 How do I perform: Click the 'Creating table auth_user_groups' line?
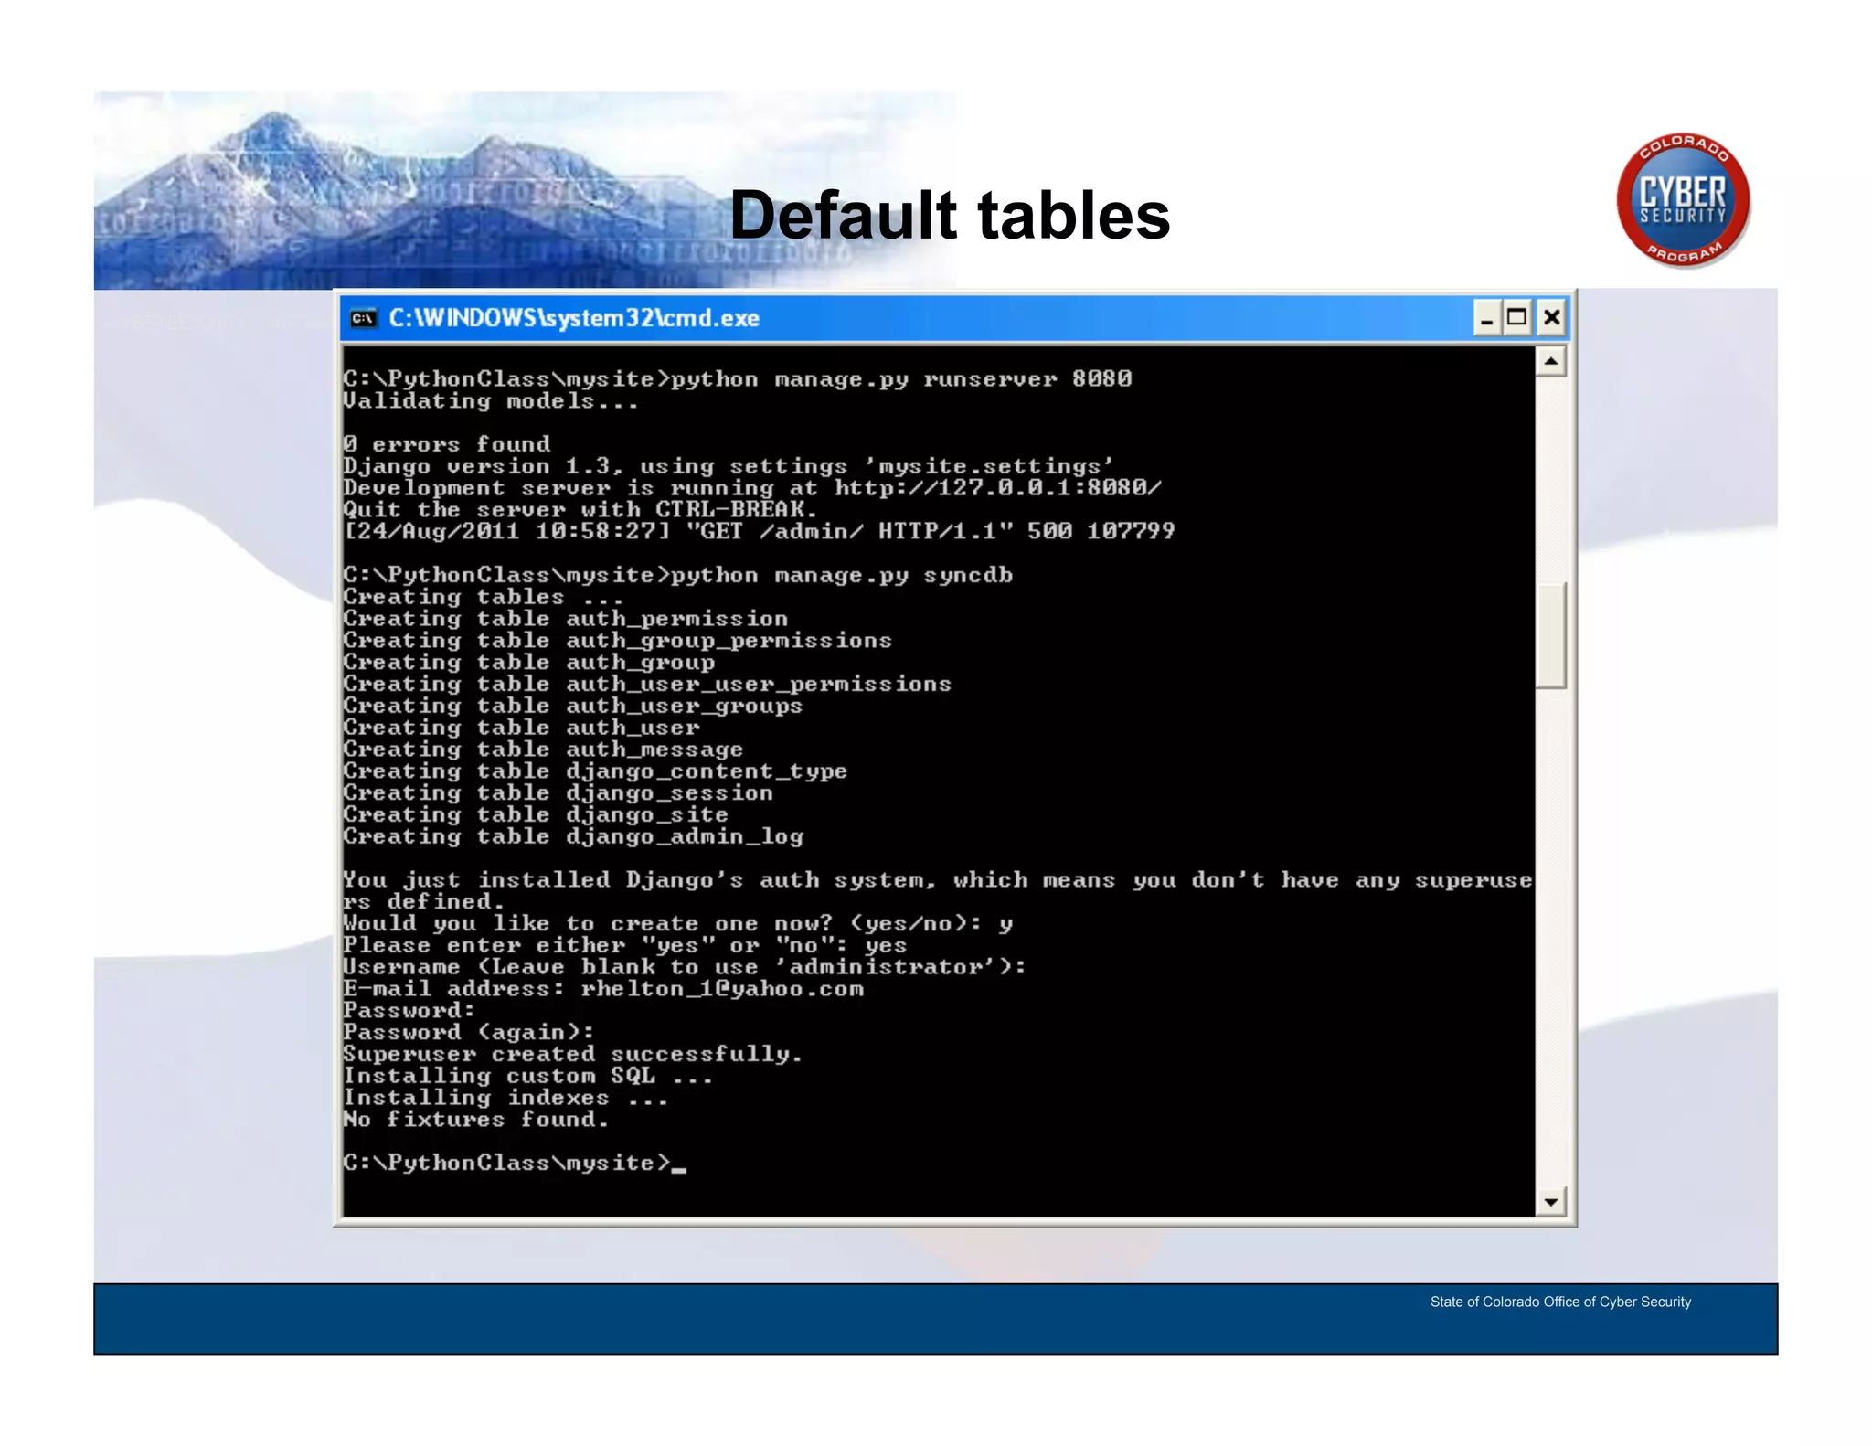(x=573, y=707)
